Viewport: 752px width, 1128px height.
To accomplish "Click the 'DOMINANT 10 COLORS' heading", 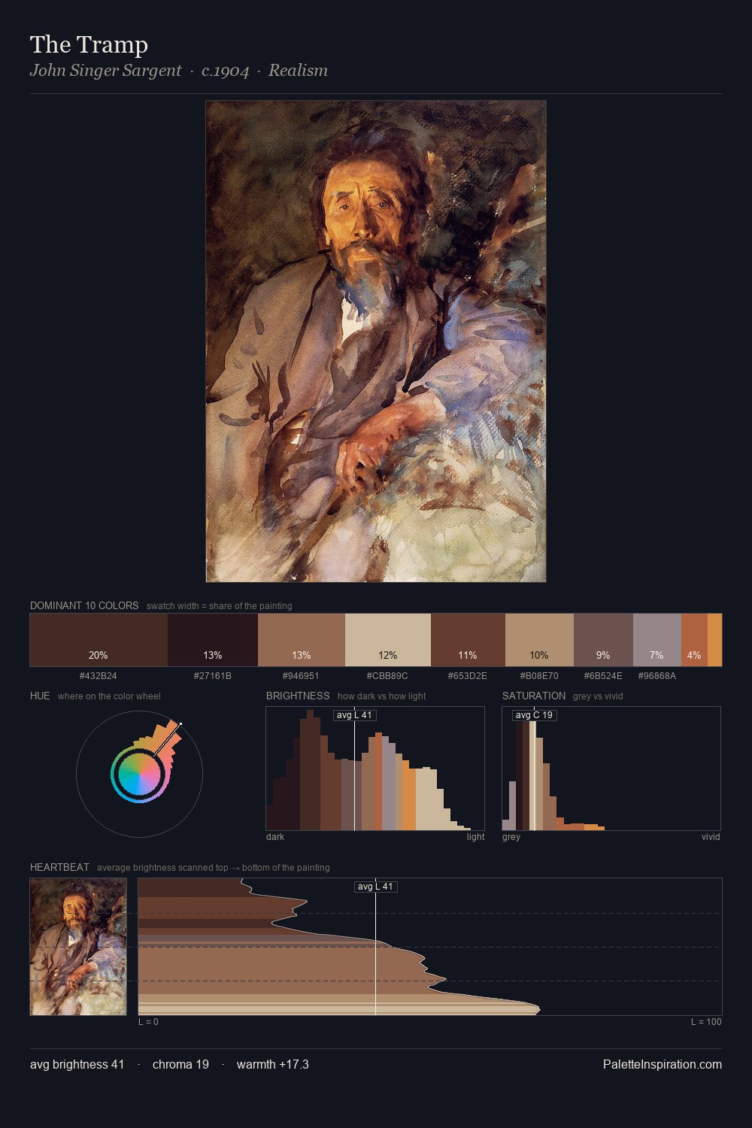I will 84,605.
